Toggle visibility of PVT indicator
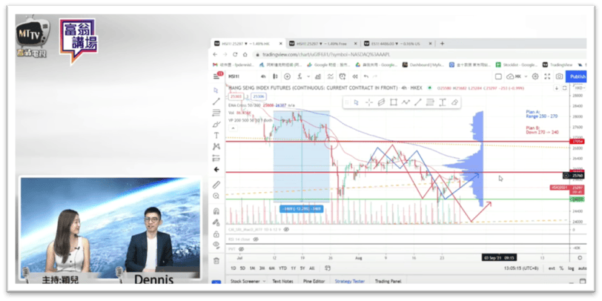Image resolution: width=602 pixels, height=301 pixels. (240, 249)
